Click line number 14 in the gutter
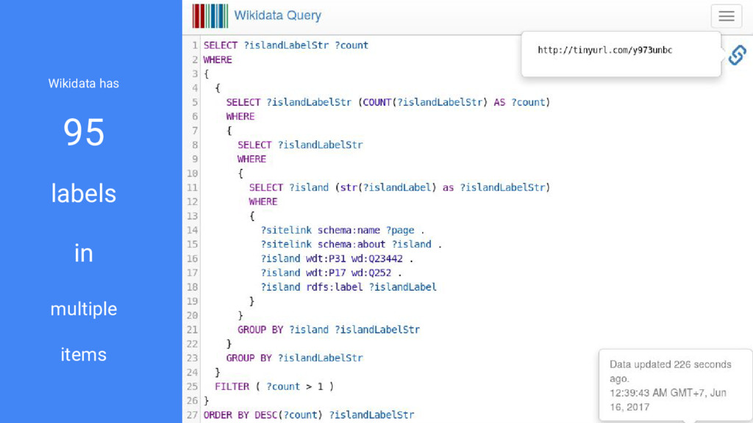This screenshot has width=753, height=423. 192,230
